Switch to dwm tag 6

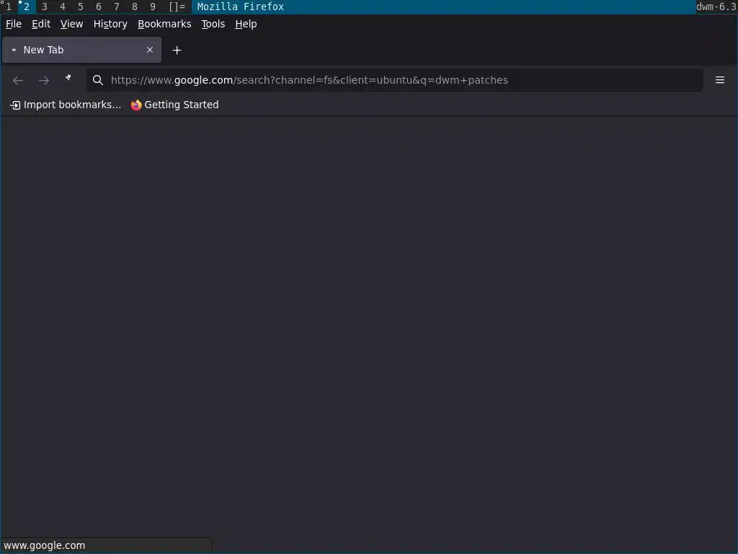(x=98, y=6)
